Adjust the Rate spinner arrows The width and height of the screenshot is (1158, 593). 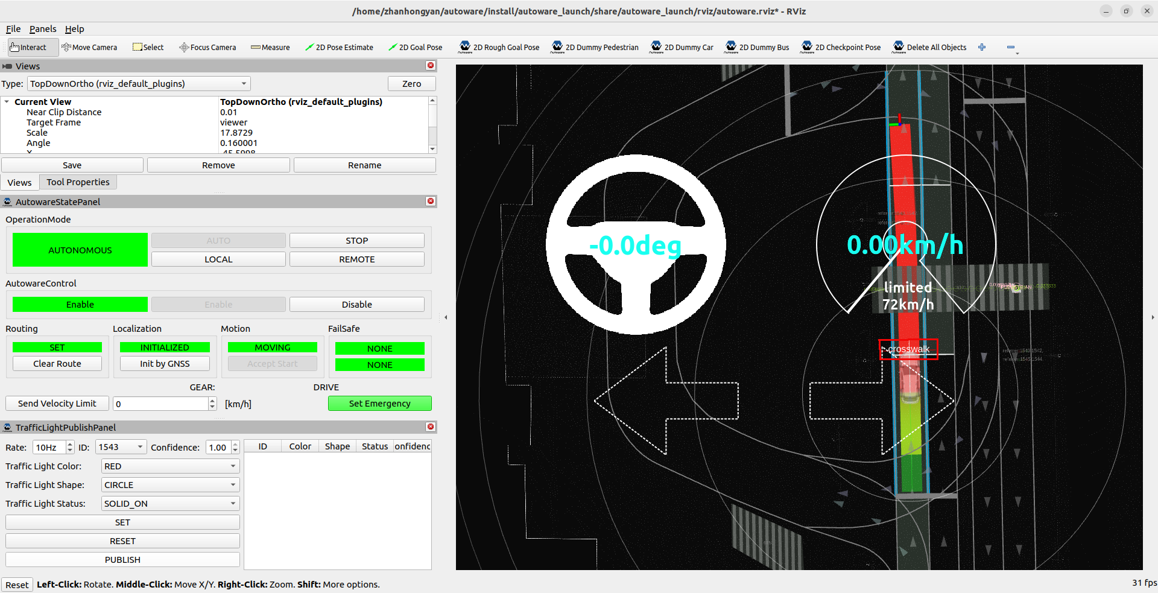pyautogui.click(x=70, y=447)
